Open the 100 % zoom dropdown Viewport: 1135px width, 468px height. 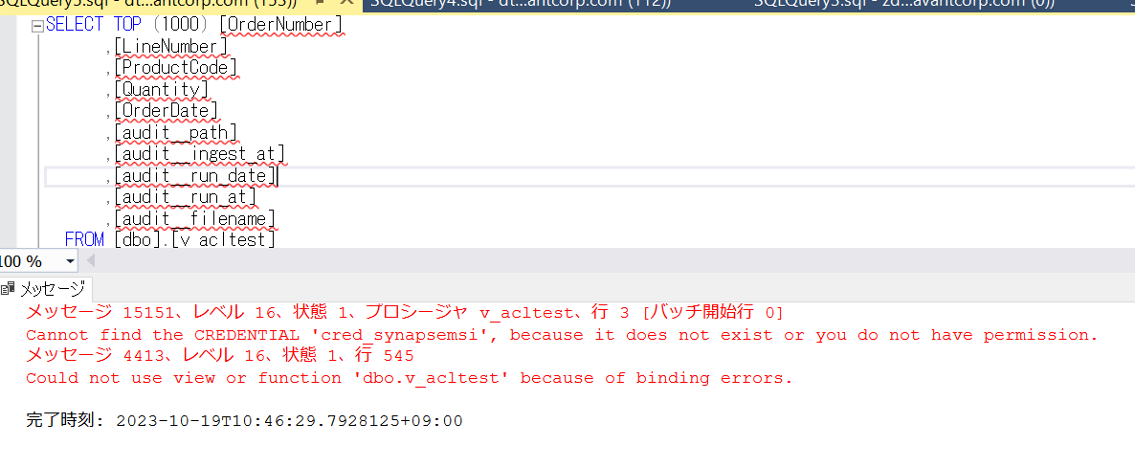click(70, 261)
